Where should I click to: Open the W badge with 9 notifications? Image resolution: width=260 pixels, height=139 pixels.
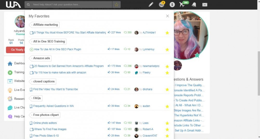(162, 4)
